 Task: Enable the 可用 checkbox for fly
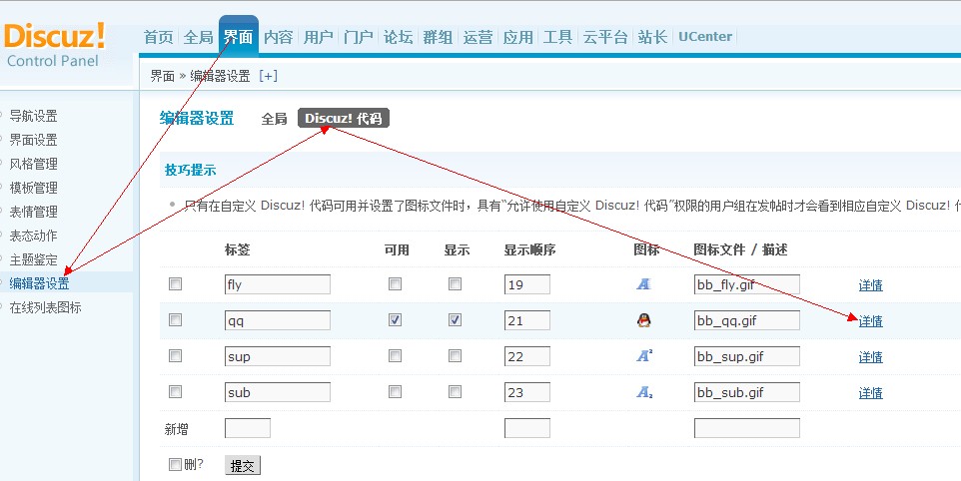[396, 284]
